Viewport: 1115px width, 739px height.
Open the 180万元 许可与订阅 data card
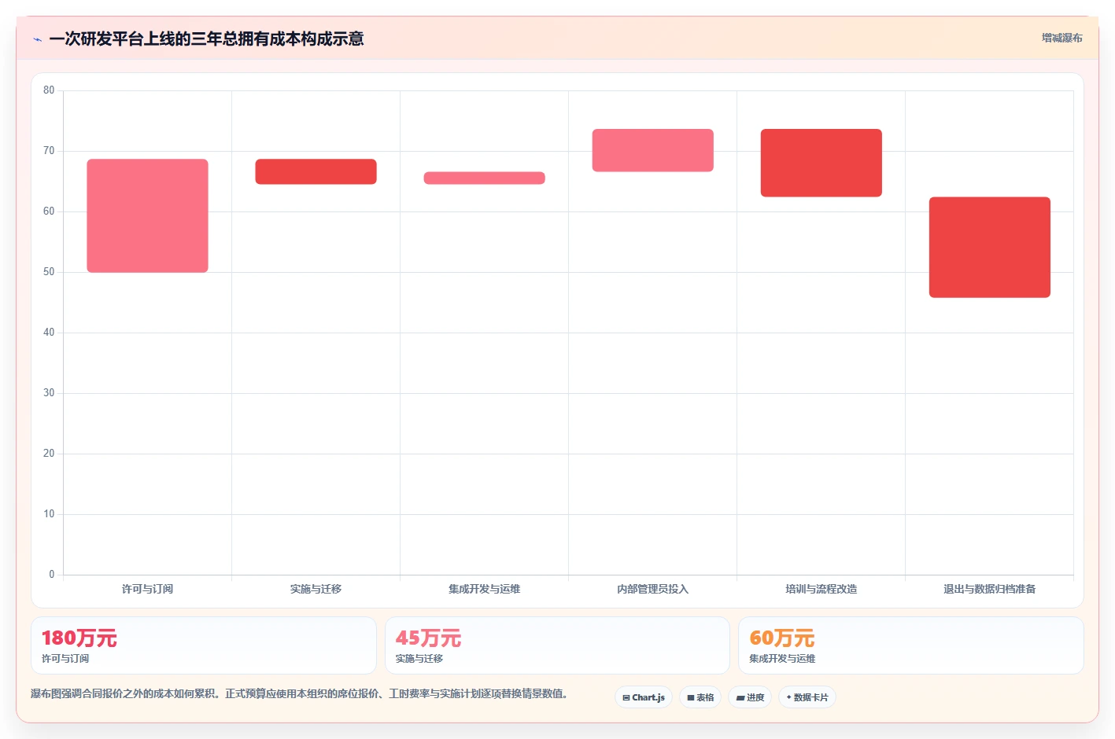[x=204, y=645]
